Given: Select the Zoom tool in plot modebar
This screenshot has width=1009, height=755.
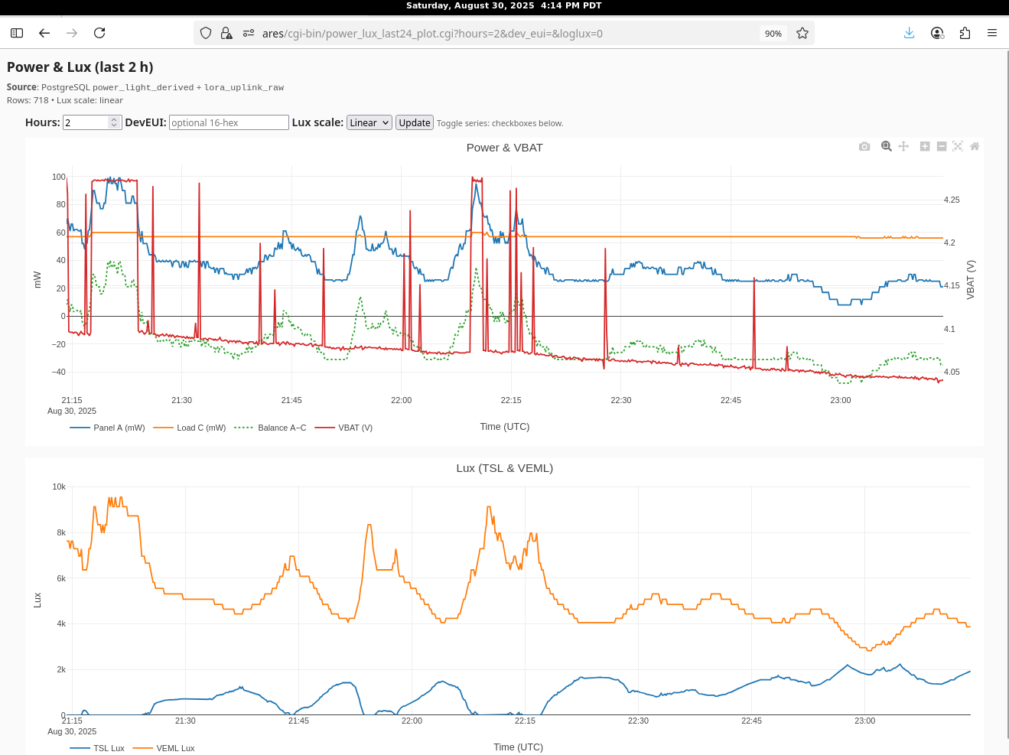Looking at the screenshot, I should [x=886, y=146].
